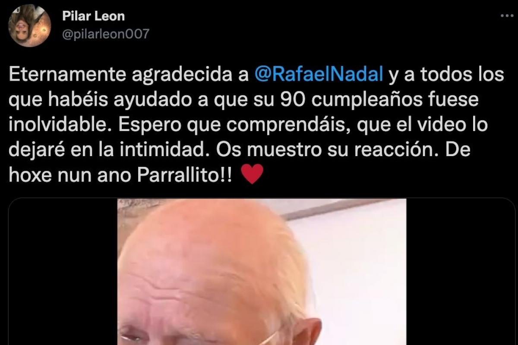The height and width of the screenshot is (345, 518).
Task: Click the black right margin of the media
Action: [461, 272]
